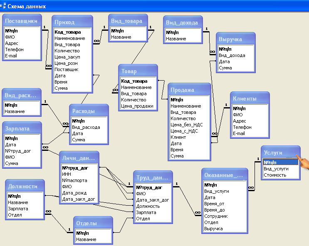Viewport: 309px width, 246px height.
Task: Select the Вид_дохода table title bar
Action: pyautogui.click(x=183, y=22)
